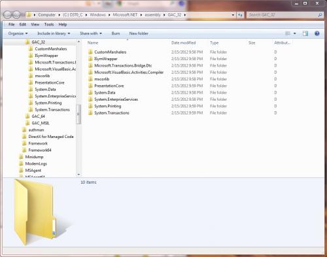This screenshot has height=257, width=327.
Task: Select ISymWrapper folder icon in file list
Action: click(x=90, y=59)
